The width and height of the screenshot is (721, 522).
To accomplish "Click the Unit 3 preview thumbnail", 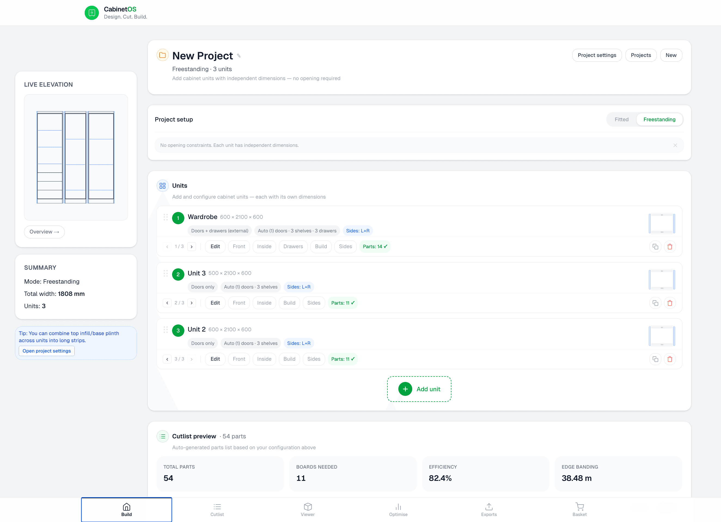I will [662, 280].
